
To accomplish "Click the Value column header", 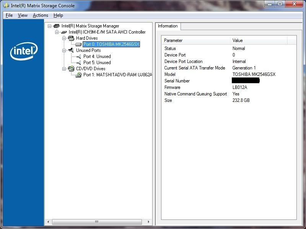I will 259,40.
